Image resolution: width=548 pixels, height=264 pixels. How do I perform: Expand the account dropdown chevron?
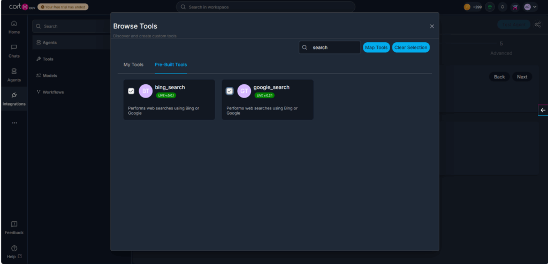tap(535, 7)
